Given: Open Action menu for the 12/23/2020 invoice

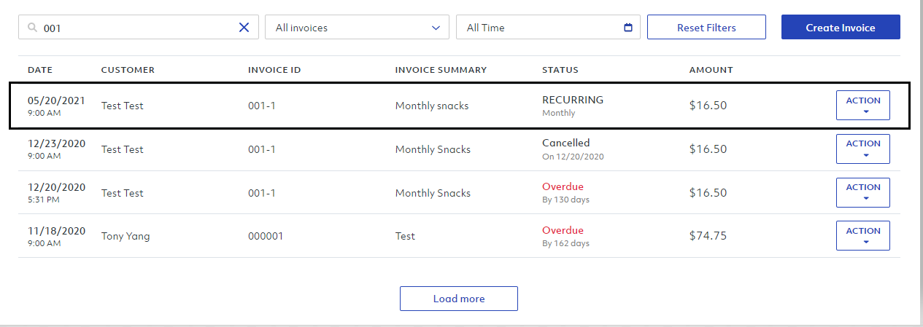Looking at the screenshot, I should click(x=862, y=149).
